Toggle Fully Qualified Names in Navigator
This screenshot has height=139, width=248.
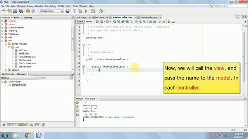click(x=32, y=124)
